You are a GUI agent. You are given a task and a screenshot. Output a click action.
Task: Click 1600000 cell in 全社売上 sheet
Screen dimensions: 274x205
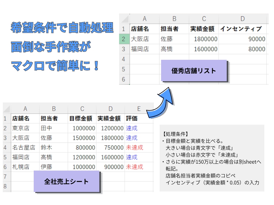tap(111, 157)
